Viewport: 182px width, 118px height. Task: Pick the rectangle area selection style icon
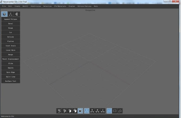115,111
